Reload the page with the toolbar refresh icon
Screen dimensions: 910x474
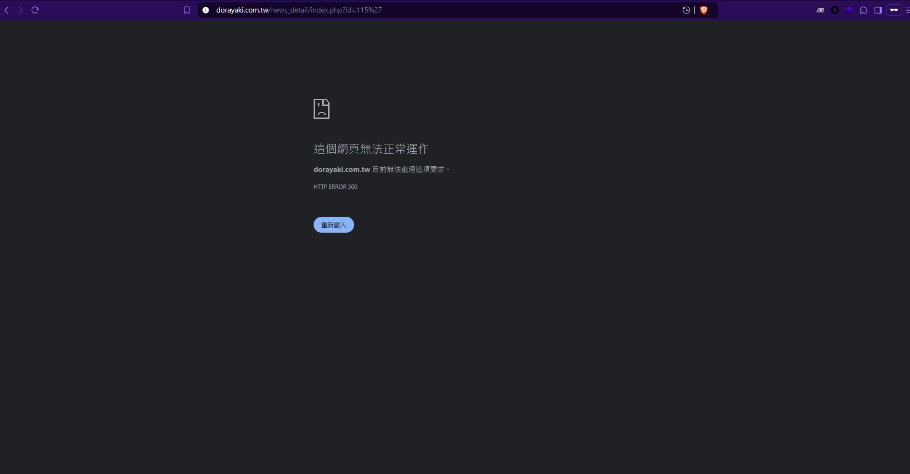tap(35, 10)
